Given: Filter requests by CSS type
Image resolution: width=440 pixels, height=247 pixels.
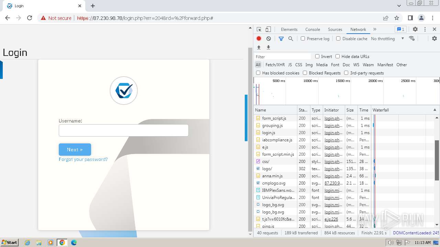Looking at the screenshot, I should (x=298, y=64).
